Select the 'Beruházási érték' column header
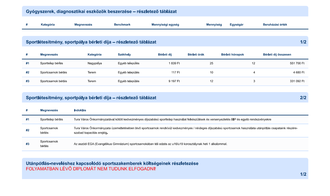The image size is (330, 196). [275, 25]
